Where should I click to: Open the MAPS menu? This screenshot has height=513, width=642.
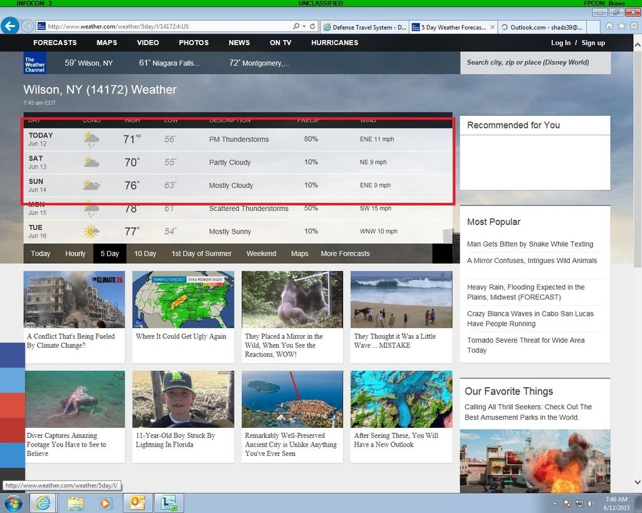pos(107,43)
